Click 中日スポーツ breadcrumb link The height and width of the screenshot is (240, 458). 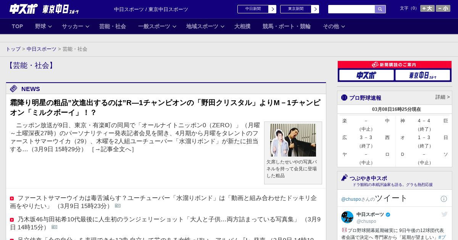click(x=42, y=49)
